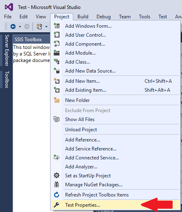Choose New Folder menu entry
182x212 pixels.
coord(115,100)
